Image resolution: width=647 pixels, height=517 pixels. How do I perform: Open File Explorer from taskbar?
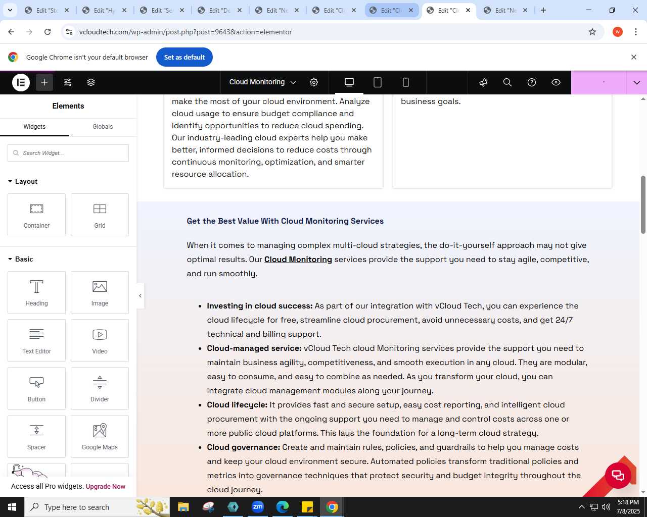183,507
